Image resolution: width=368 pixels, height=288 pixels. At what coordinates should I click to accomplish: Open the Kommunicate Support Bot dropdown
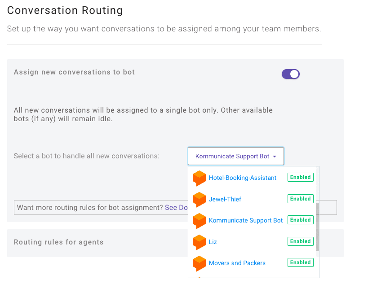(235, 156)
